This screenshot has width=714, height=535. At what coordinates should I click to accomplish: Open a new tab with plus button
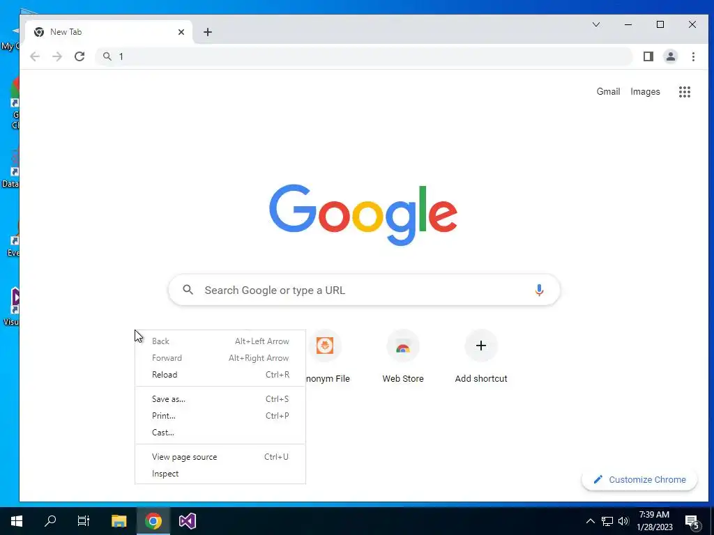[x=208, y=32]
